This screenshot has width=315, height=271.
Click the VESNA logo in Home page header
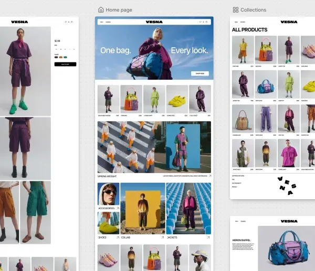tap(154, 22)
